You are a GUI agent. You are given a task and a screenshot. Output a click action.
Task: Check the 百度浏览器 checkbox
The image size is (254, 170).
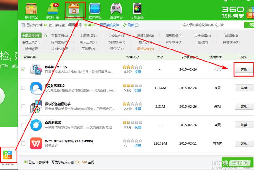click(x=24, y=125)
